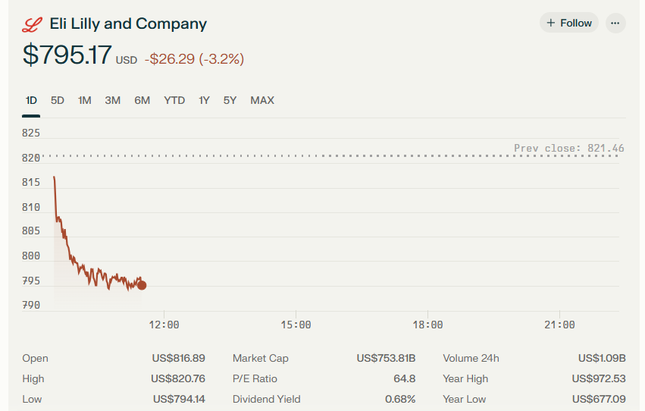Show the 6M chart range
The image size is (645, 411).
click(x=142, y=100)
